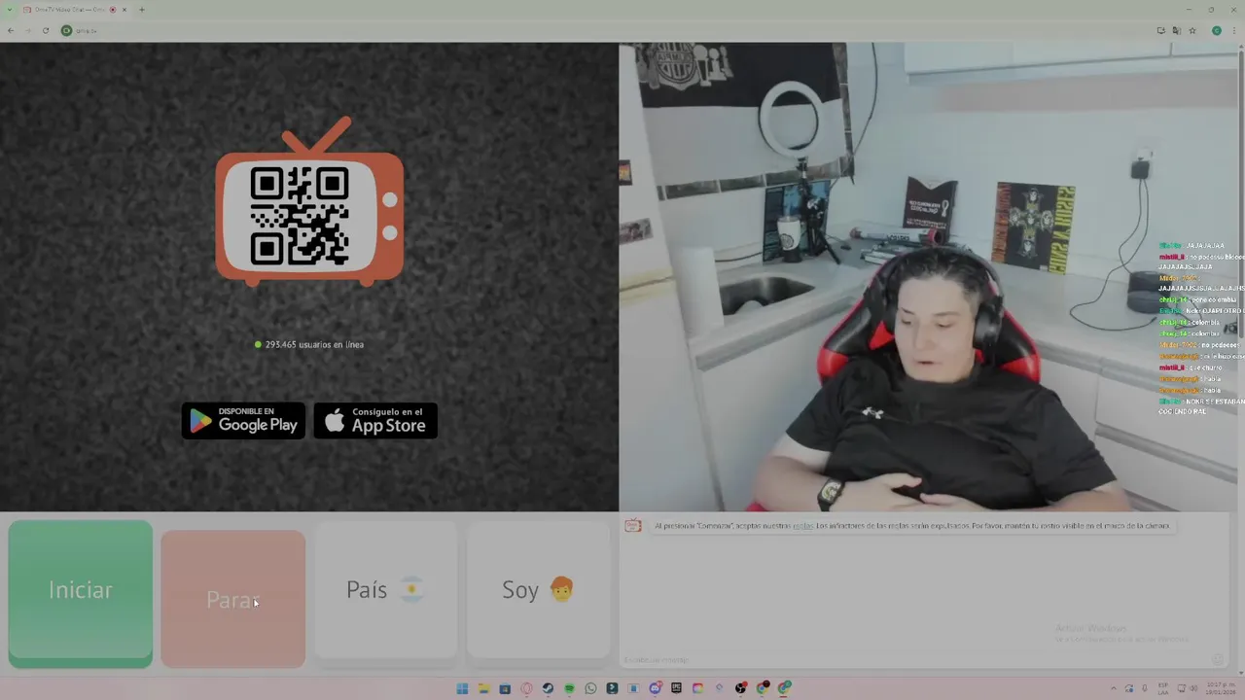Click the translate page icon in the address bar

click(x=1176, y=30)
